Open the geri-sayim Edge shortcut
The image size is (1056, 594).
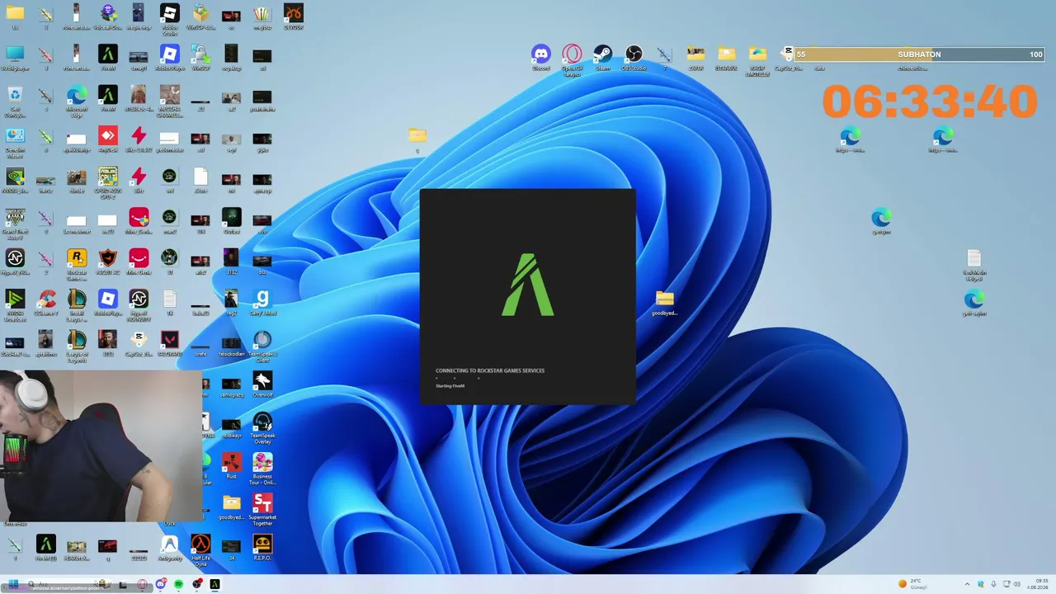click(974, 303)
